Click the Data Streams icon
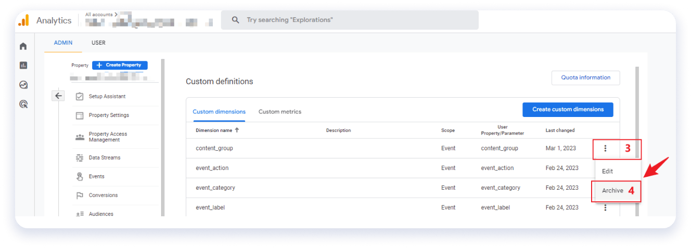Image resolution: width=691 pixels, height=248 pixels. (x=80, y=158)
